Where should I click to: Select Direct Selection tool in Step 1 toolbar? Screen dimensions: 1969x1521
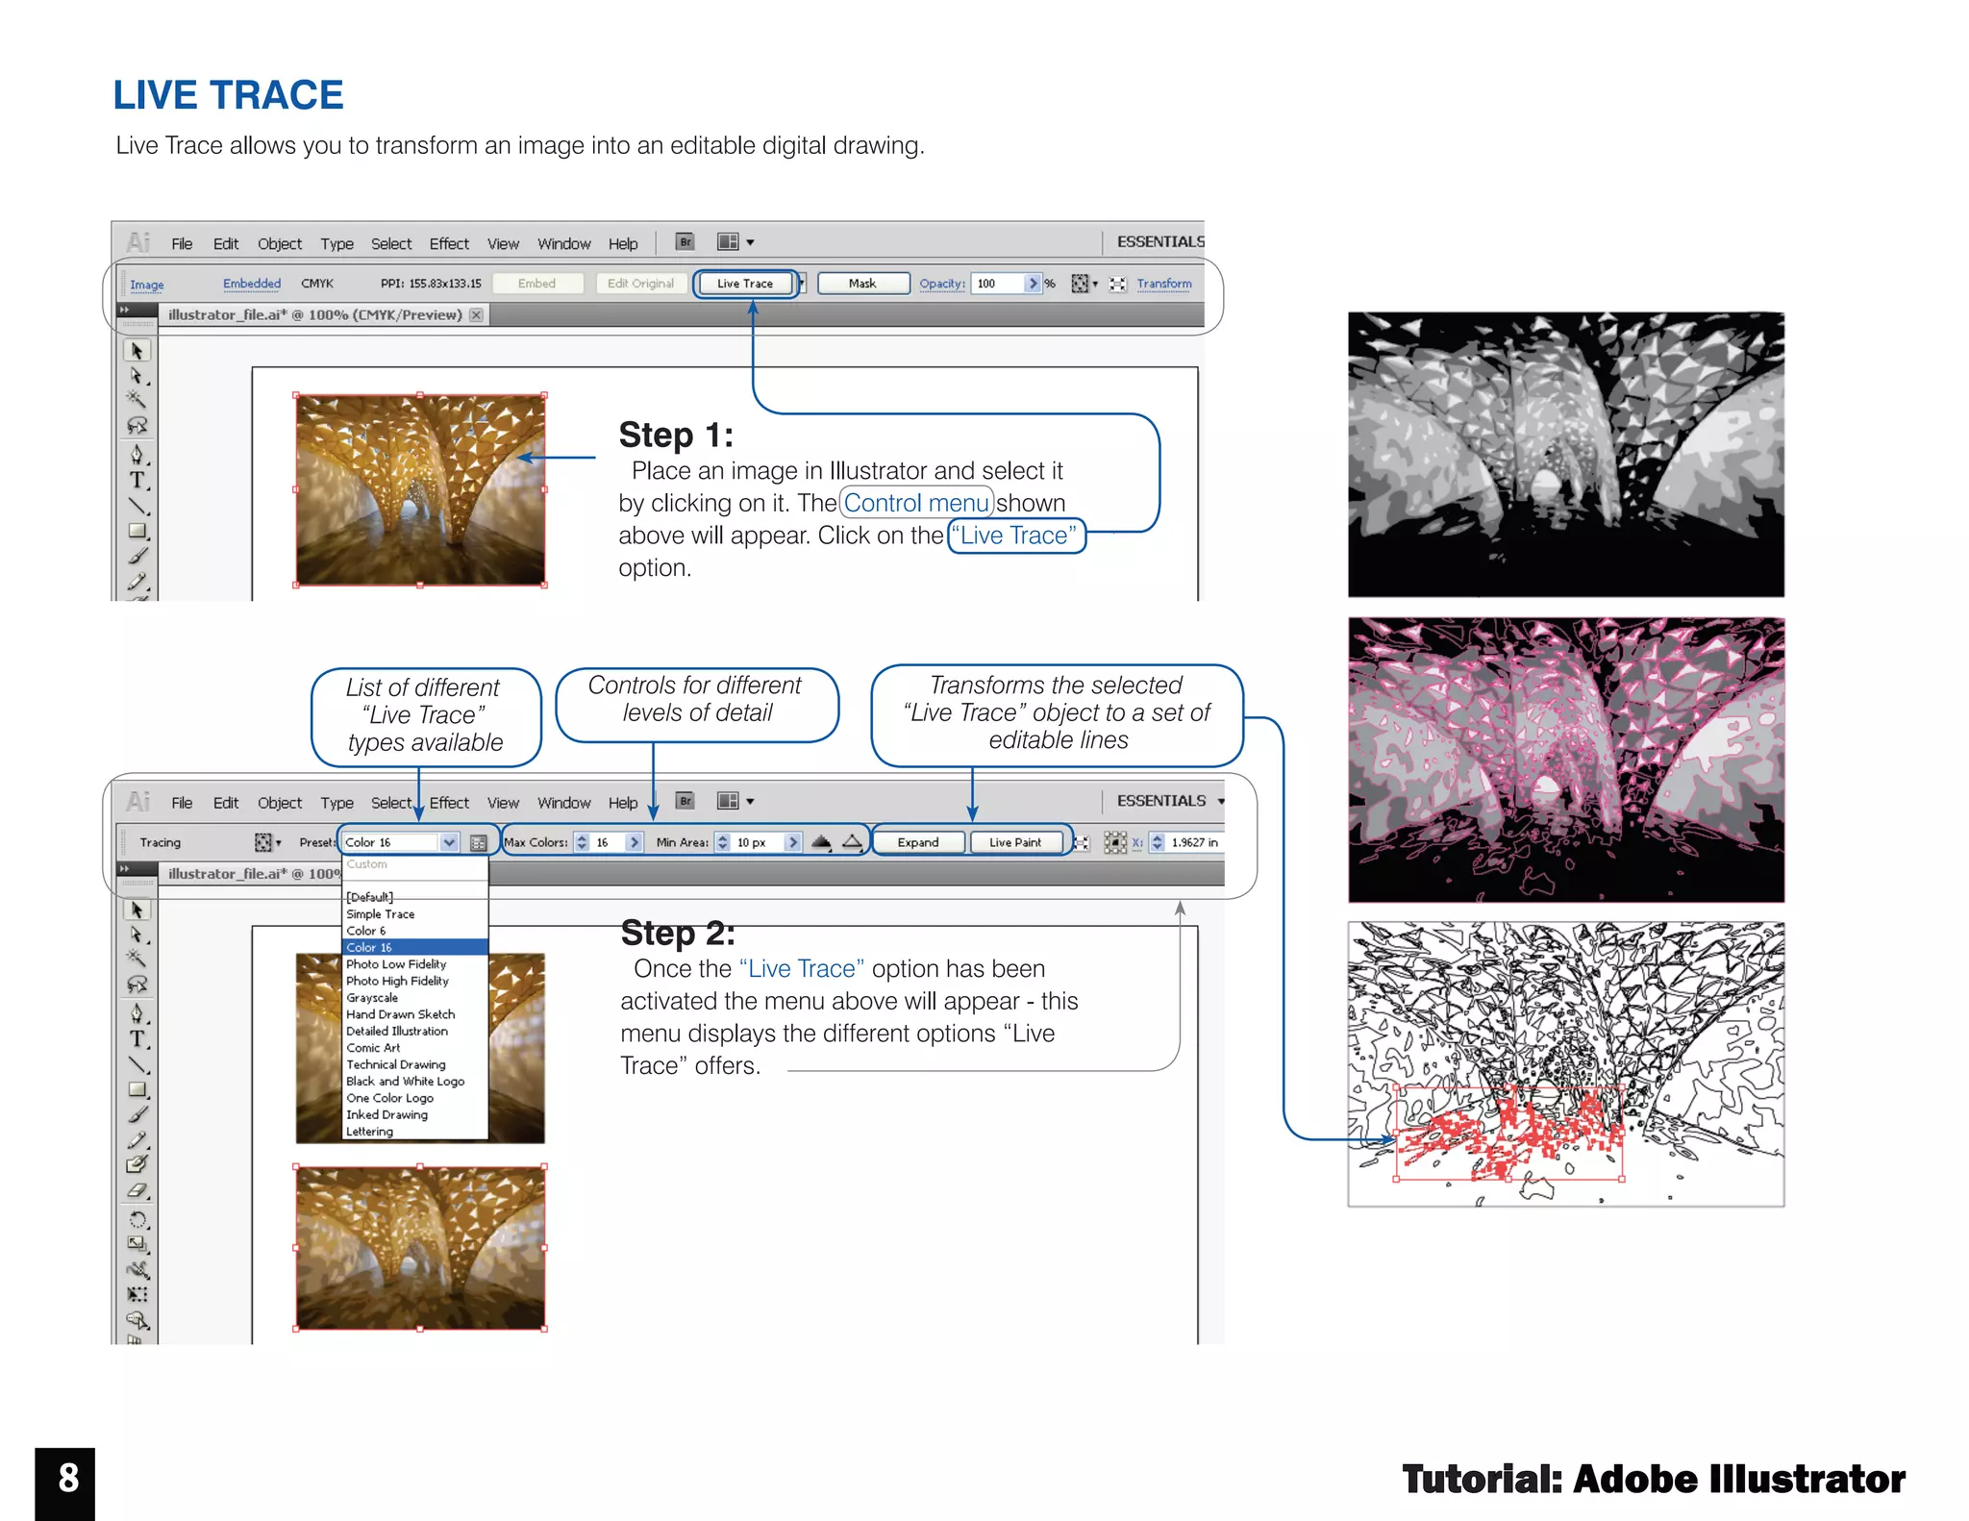pyautogui.click(x=137, y=376)
